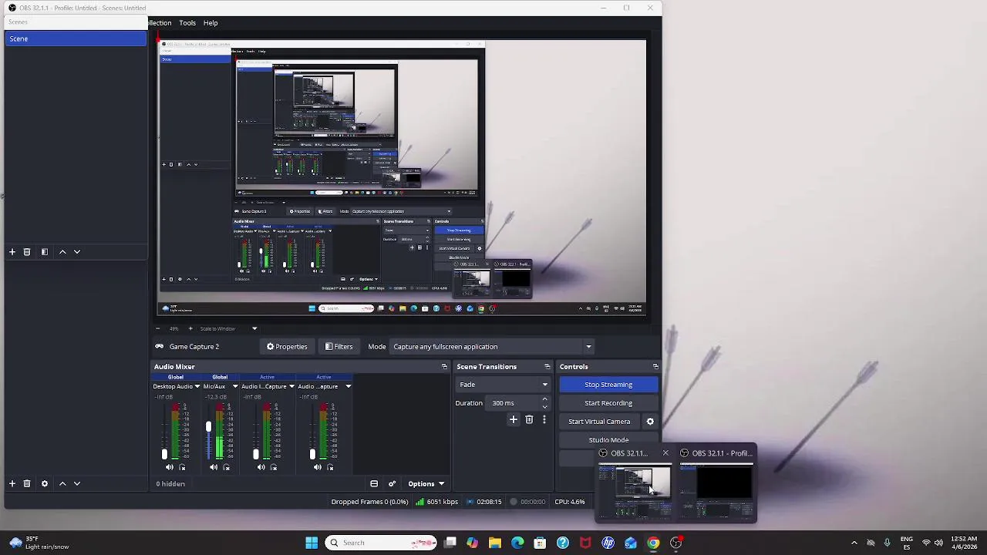Move scene up in the Scenes toolbar
Image resolution: width=987 pixels, height=555 pixels.
pos(62,252)
